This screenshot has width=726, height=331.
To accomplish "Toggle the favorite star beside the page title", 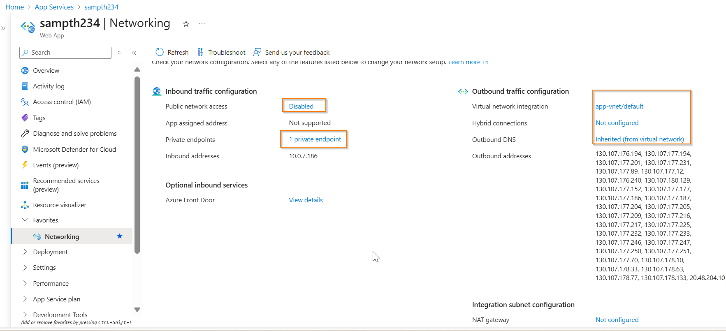I will tap(186, 24).
